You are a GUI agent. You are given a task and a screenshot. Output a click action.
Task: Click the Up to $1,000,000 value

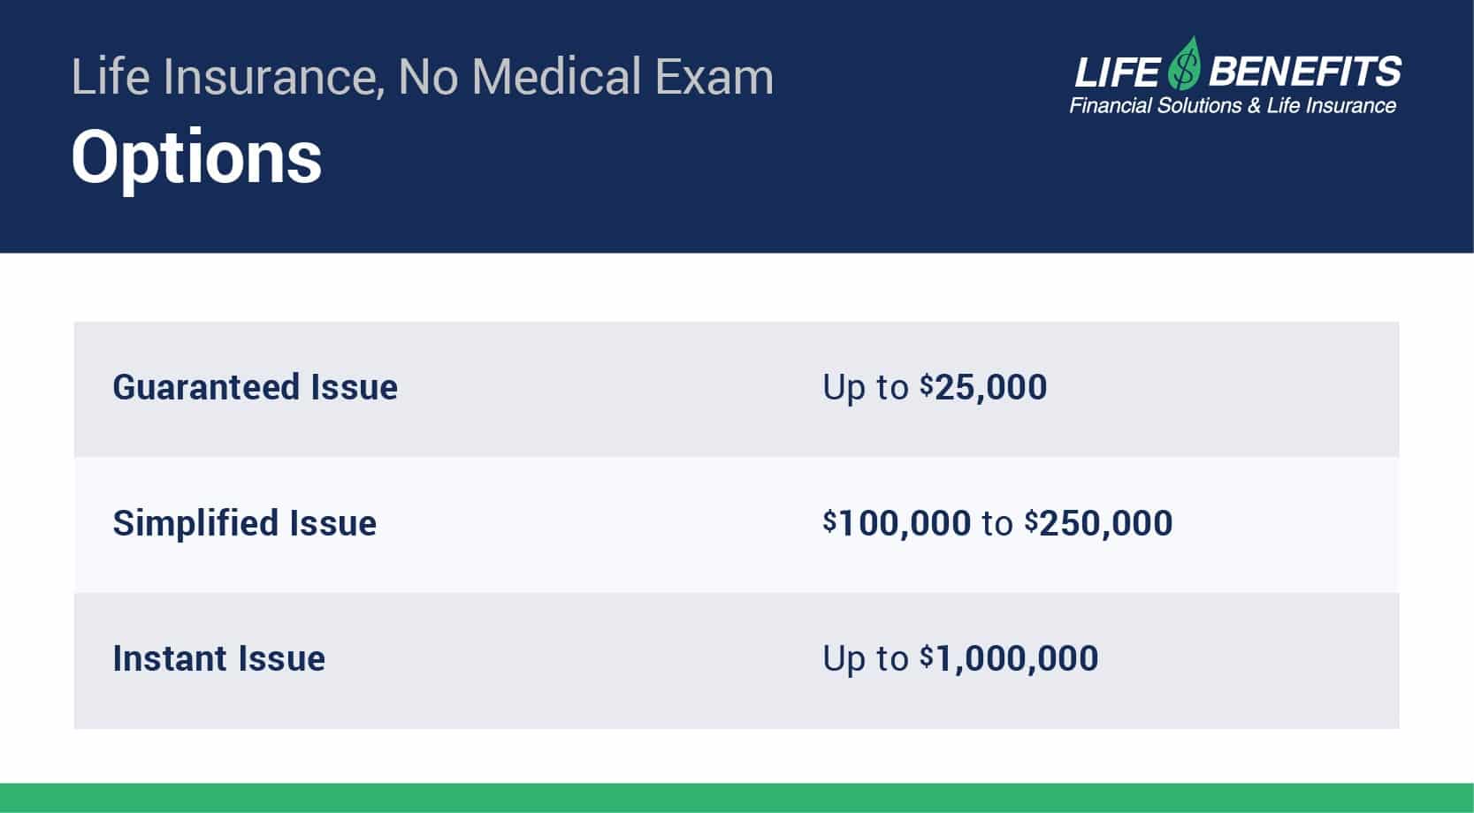tap(960, 659)
